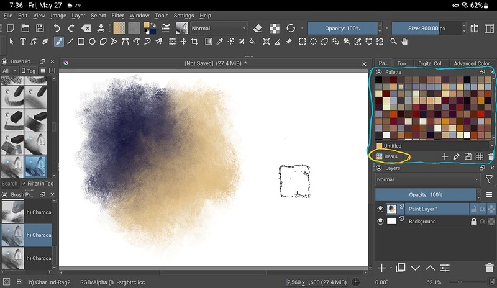
Task: Open layer filter funnel icon
Action: click(489, 179)
